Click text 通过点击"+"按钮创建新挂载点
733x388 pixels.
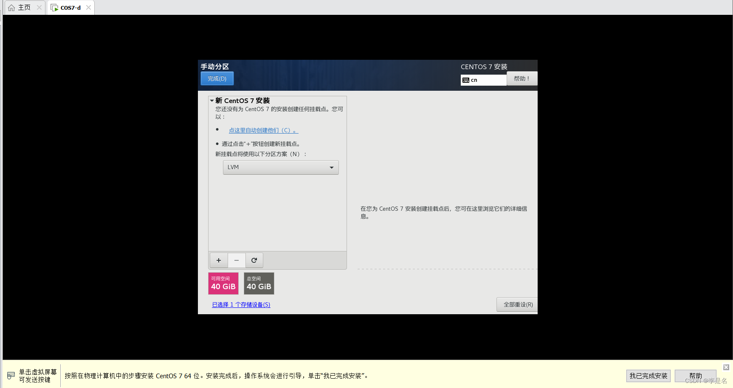[x=261, y=144]
